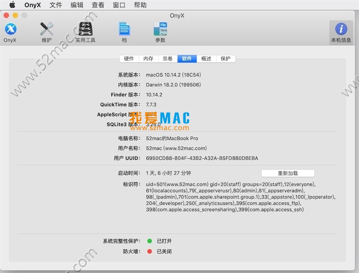Switch to the 宗卷 tab
359x273 pixels.
click(168, 59)
